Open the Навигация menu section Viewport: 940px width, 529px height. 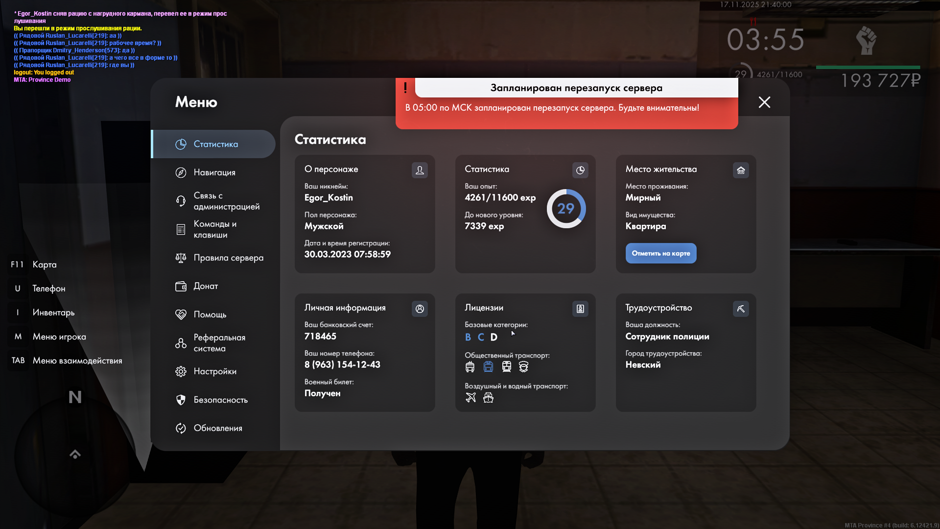tap(214, 172)
